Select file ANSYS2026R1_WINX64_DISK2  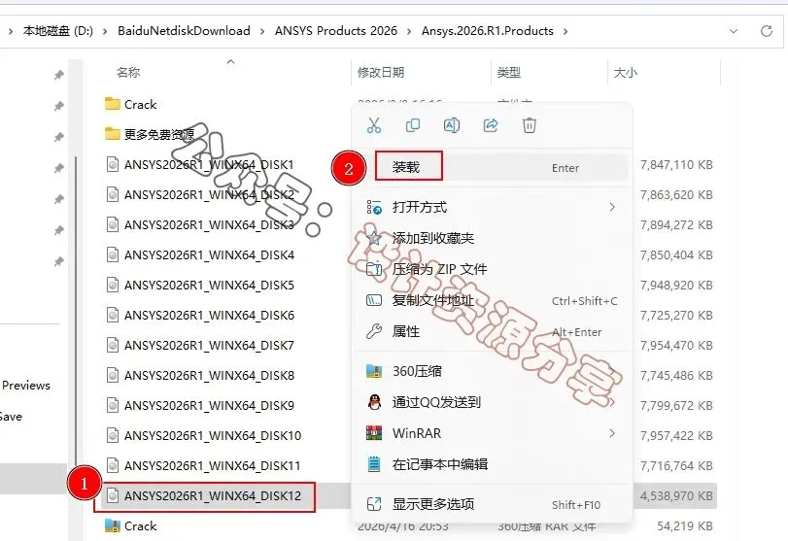point(209,195)
